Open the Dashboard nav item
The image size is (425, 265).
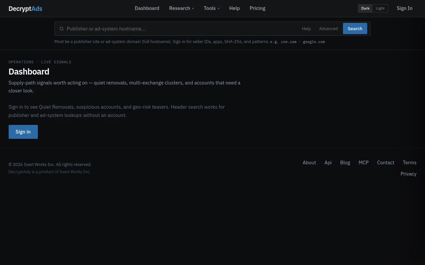point(147,8)
